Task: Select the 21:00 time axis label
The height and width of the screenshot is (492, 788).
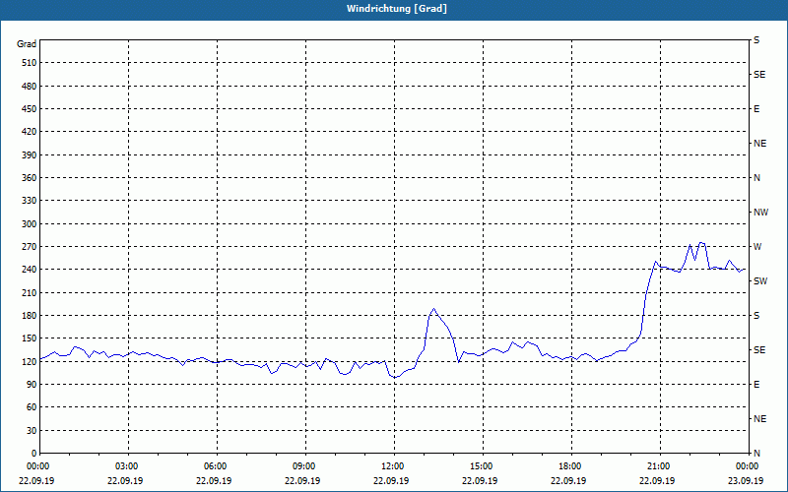Action: [x=658, y=466]
